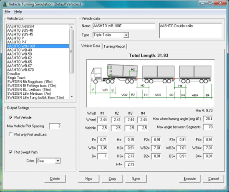Click the F3= input field
This screenshot has width=229, height=192.
click(181, 140)
